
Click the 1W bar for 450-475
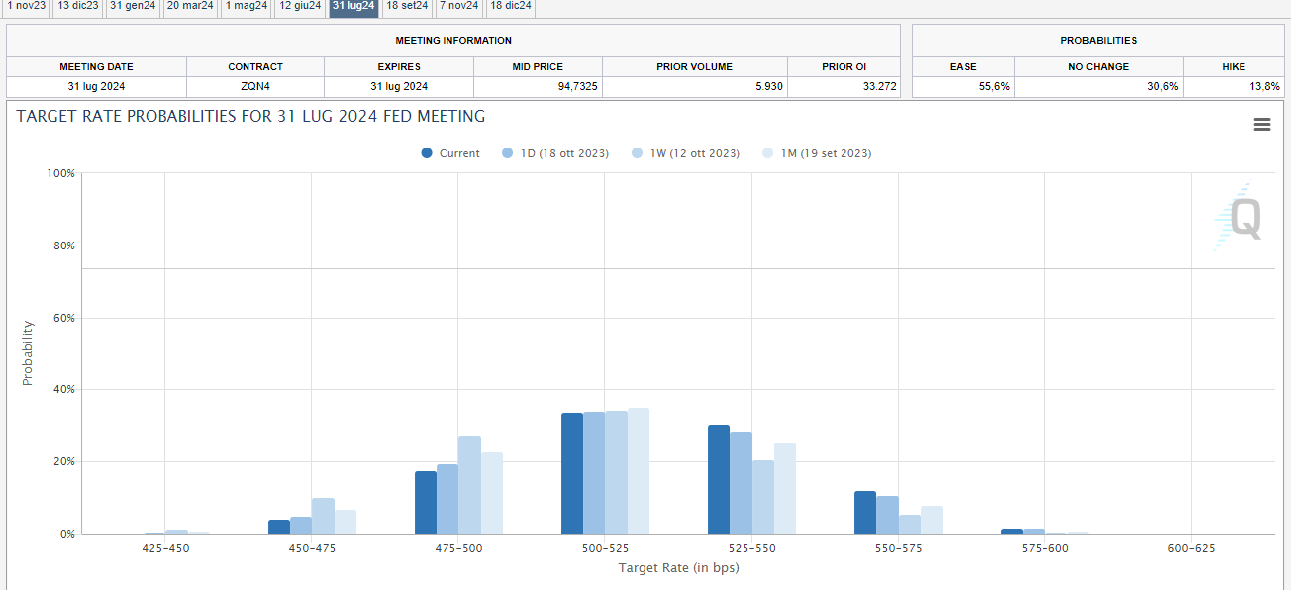(x=323, y=516)
